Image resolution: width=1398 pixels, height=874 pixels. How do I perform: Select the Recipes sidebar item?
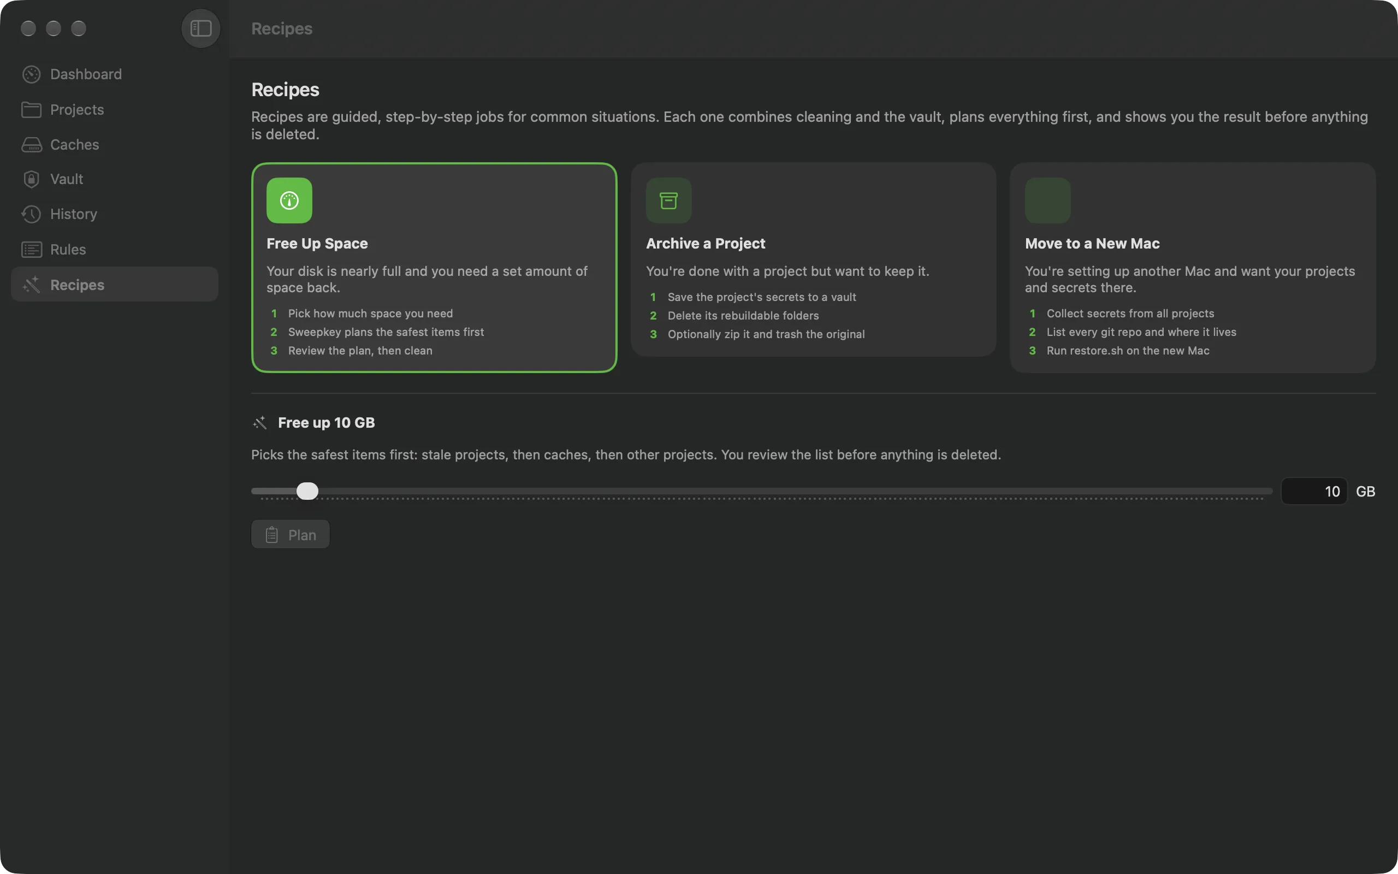click(x=114, y=285)
